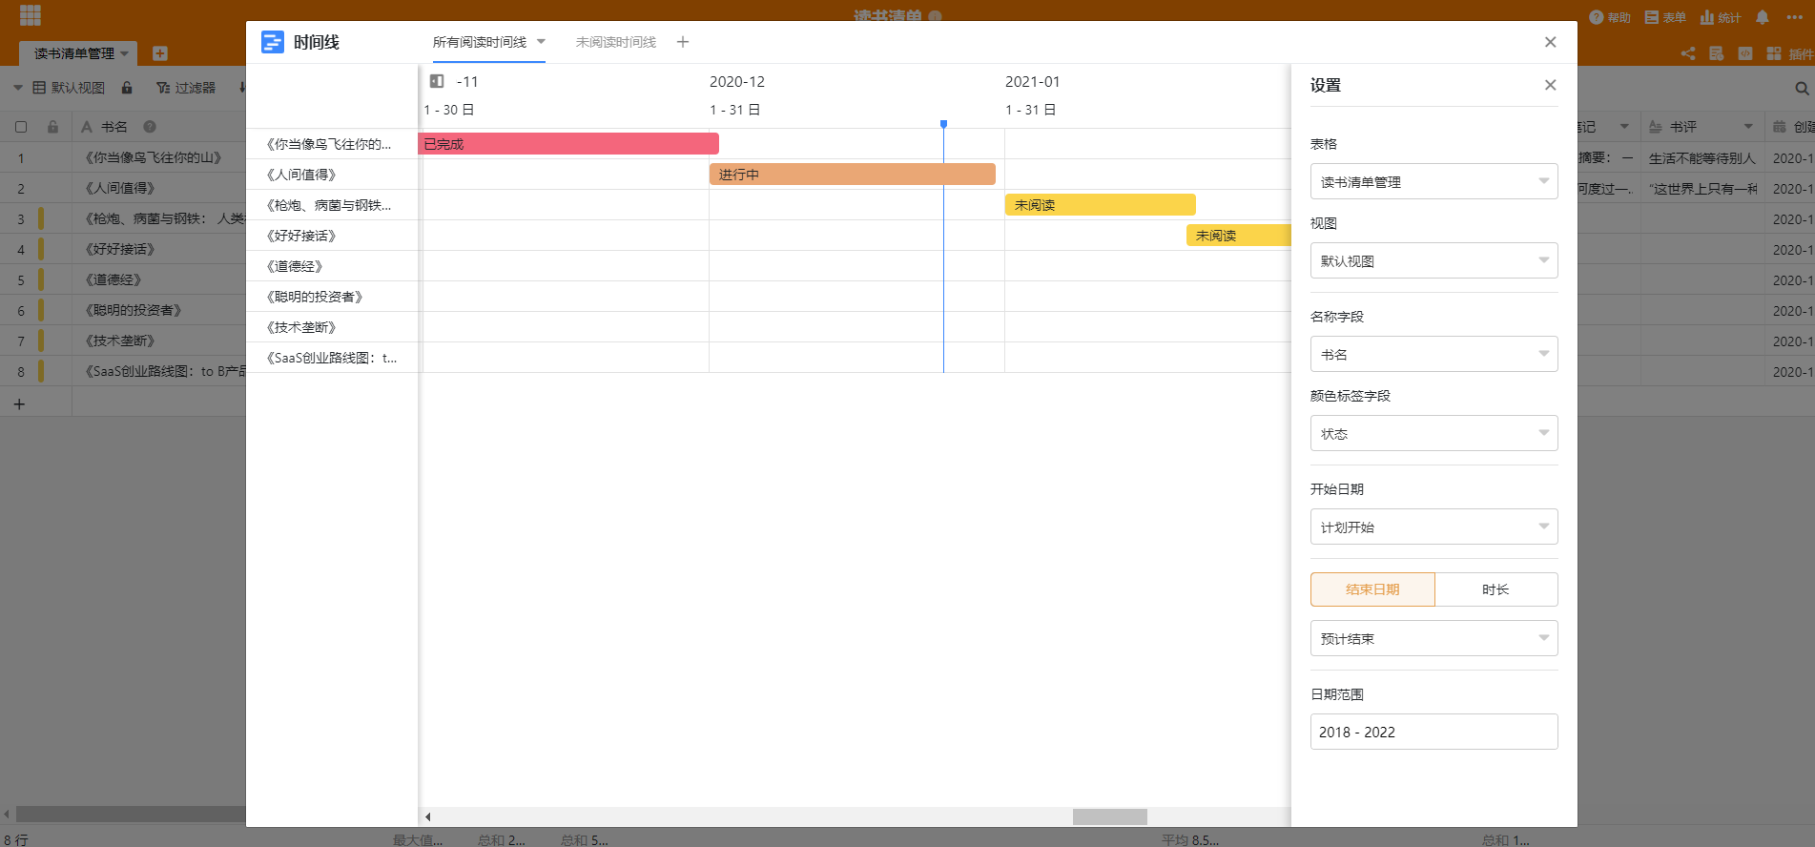
Task: Click the automation rules clock-document icon
Action: coord(1717,53)
